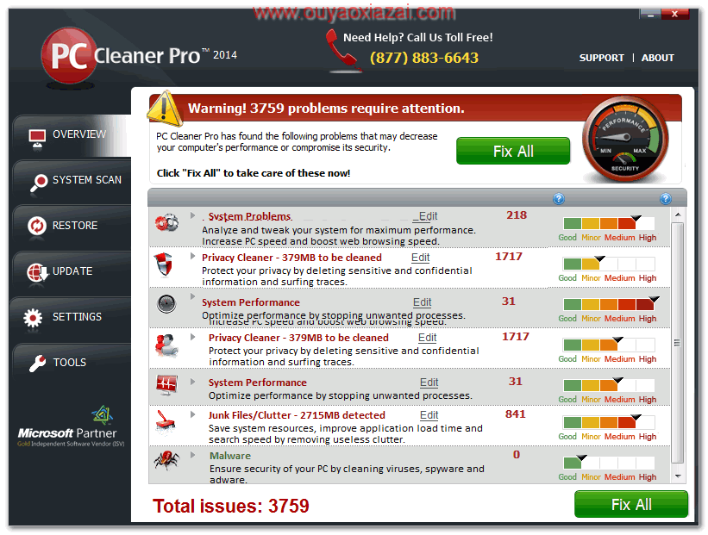The height and width of the screenshot is (535, 708).
Task: Click the right blue help question icon
Action: (x=665, y=198)
